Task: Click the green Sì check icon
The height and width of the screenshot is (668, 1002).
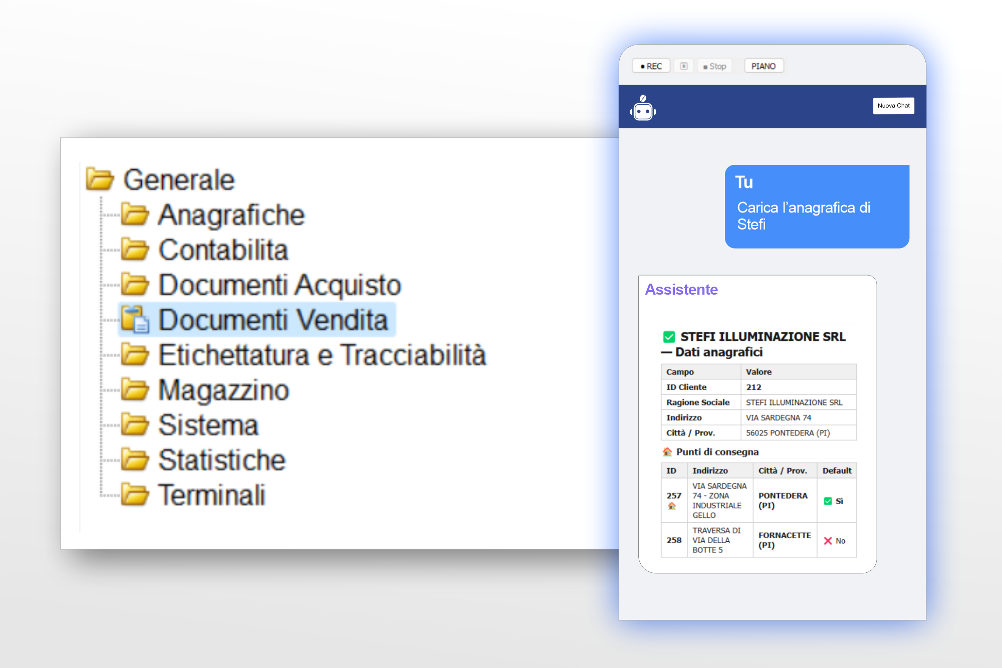Action: click(828, 501)
